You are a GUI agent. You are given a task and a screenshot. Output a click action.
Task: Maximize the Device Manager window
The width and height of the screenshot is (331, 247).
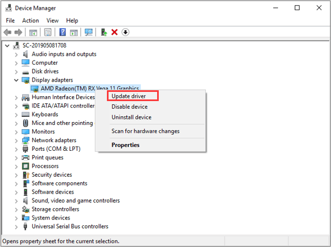pos(297,8)
